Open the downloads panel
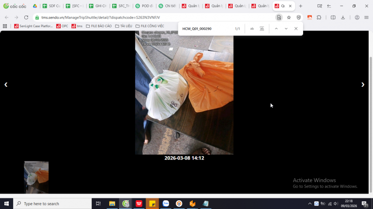373x209 pixels. point(343,17)
